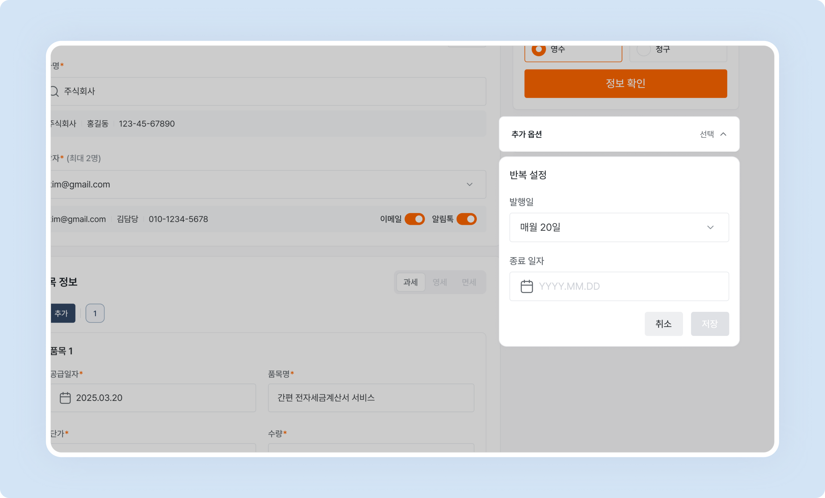Click the 저장 button to save settings
The image size is (825, 498).
tap(710, 324)
